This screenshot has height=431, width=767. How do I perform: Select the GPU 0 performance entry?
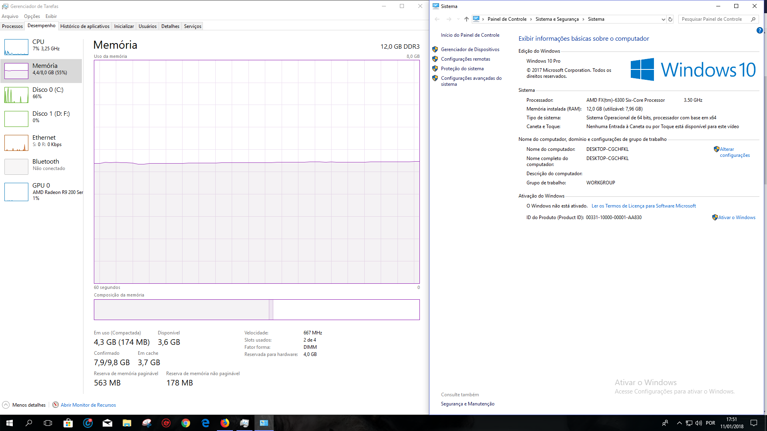pos(42,192)
